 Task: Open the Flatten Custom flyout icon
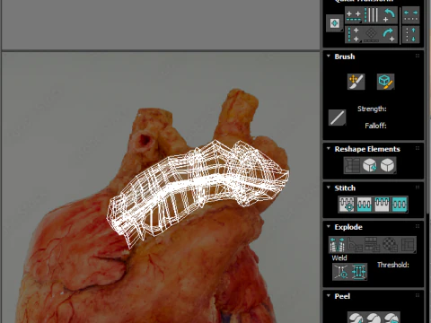[408, 245]
